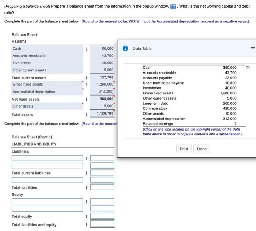The width and height of the screenshot is (256, 231).
Task: Click the question mark retained earnings value
Action: pyautogui.click(x=235, y=124)
